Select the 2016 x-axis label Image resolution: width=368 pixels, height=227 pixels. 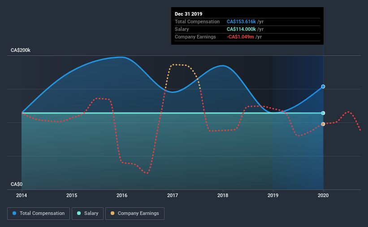point(122,195)
